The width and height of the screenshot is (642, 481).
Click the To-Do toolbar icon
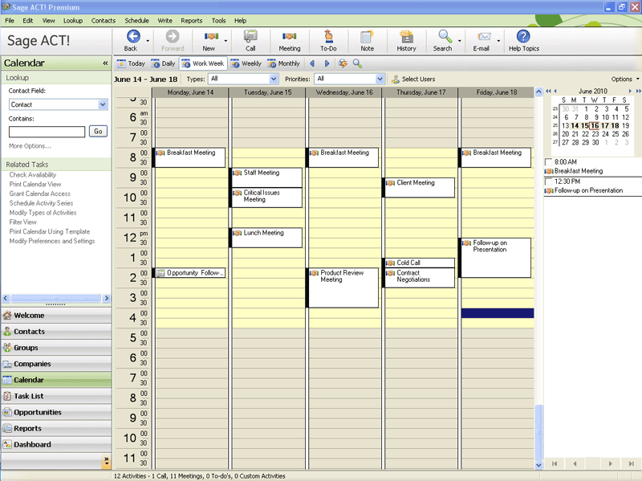pyautogui.click(x=327, y=40)
